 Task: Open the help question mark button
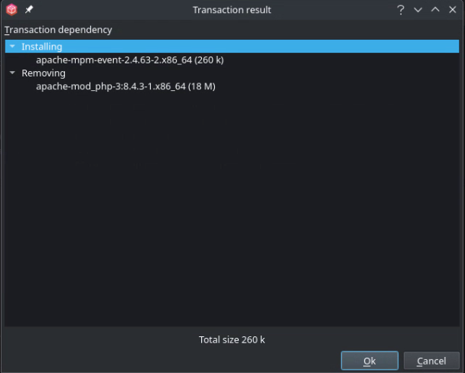tap(401, 10)
